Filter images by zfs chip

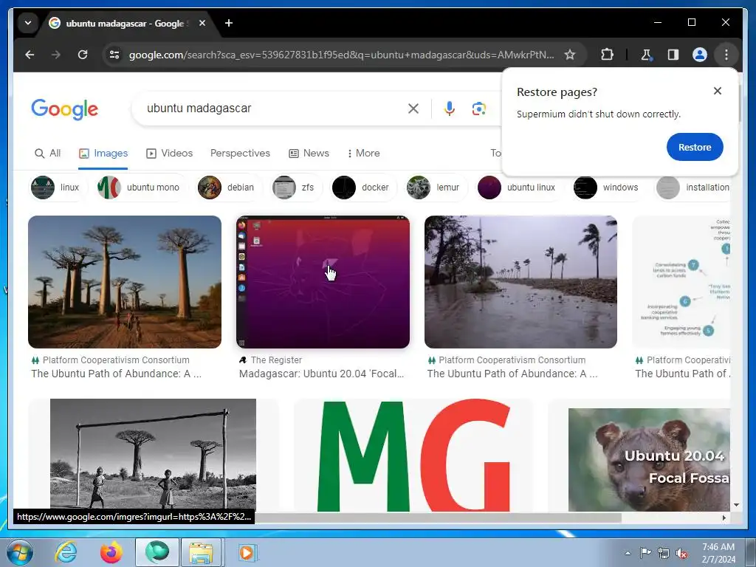[x=295, y=188]
